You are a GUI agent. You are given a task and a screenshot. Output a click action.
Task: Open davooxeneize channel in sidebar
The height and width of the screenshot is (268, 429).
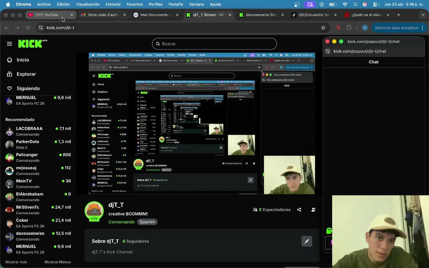38,236
